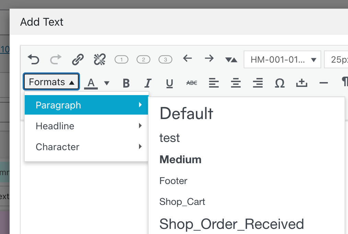Click the Undo arrow icon

point(33,60)
